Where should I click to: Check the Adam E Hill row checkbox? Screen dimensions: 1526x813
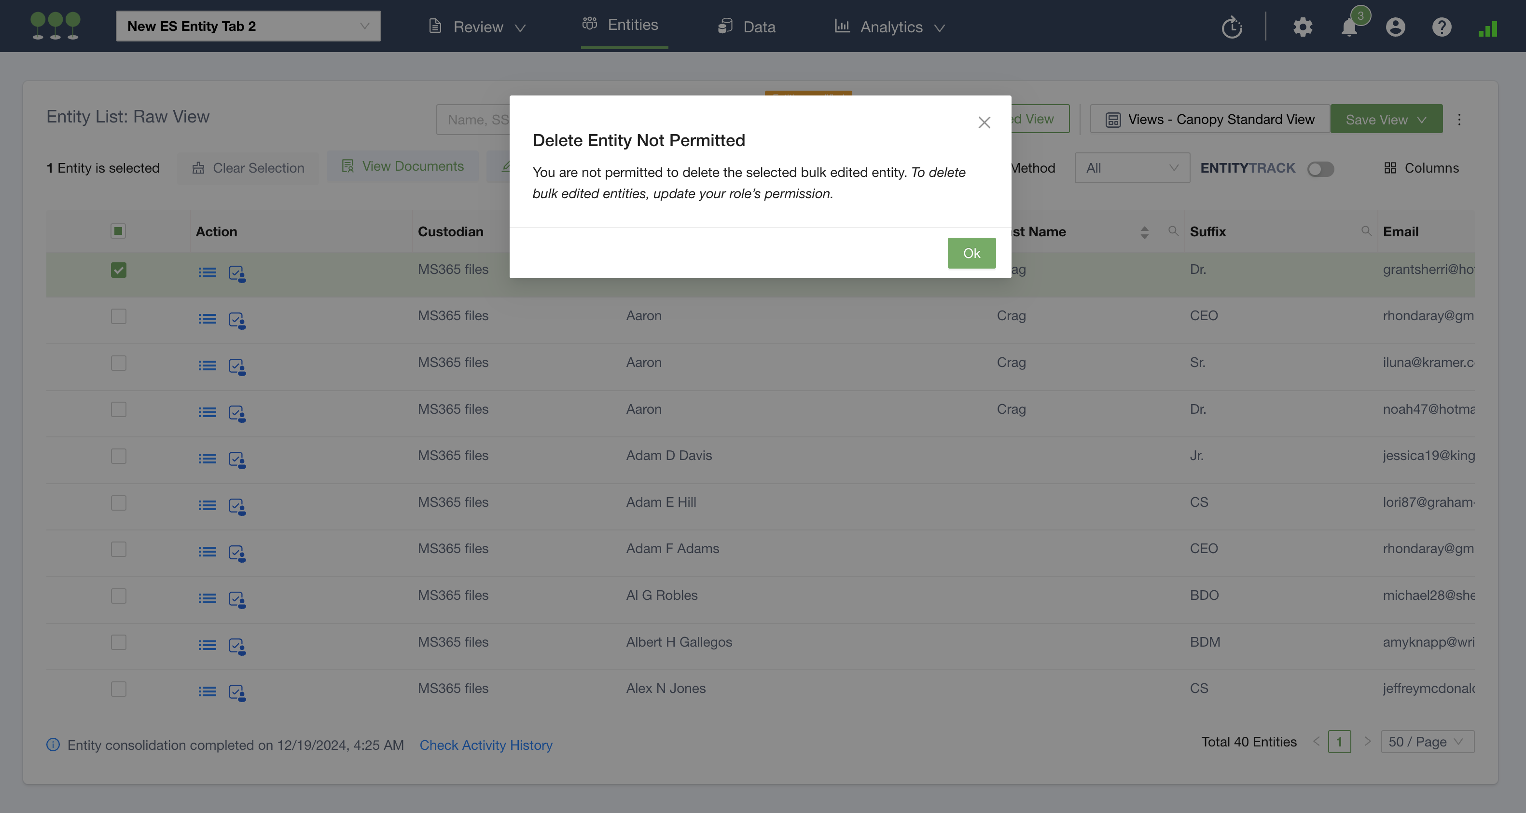[x=118, y=503]
